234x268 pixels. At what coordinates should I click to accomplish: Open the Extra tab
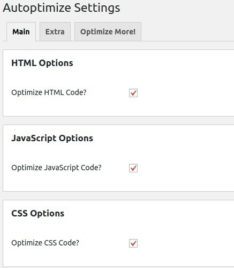[55, 32]
